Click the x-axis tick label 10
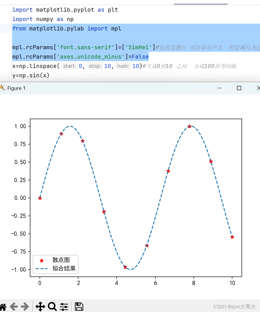Viewport: 260px width, 312px height. click(232, 283)
